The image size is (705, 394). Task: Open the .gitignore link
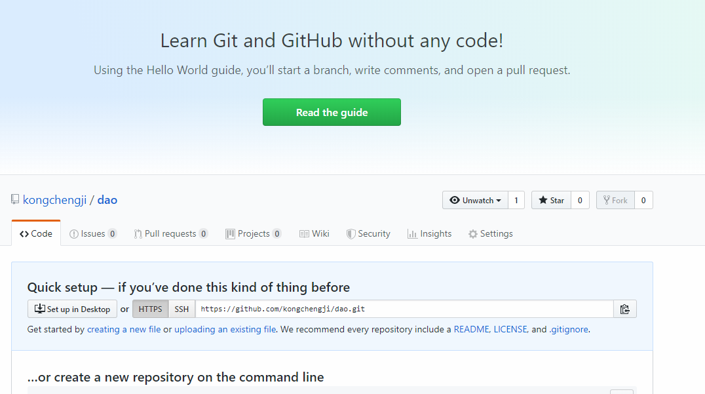[x=569, y=329]
